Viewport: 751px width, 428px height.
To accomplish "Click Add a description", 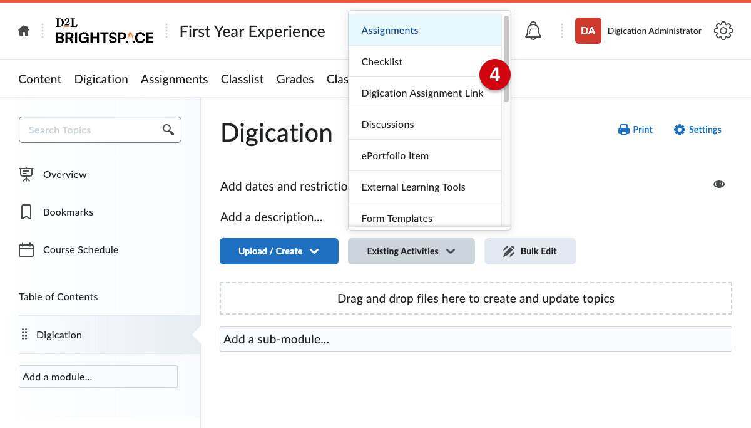I will (271, 217).
